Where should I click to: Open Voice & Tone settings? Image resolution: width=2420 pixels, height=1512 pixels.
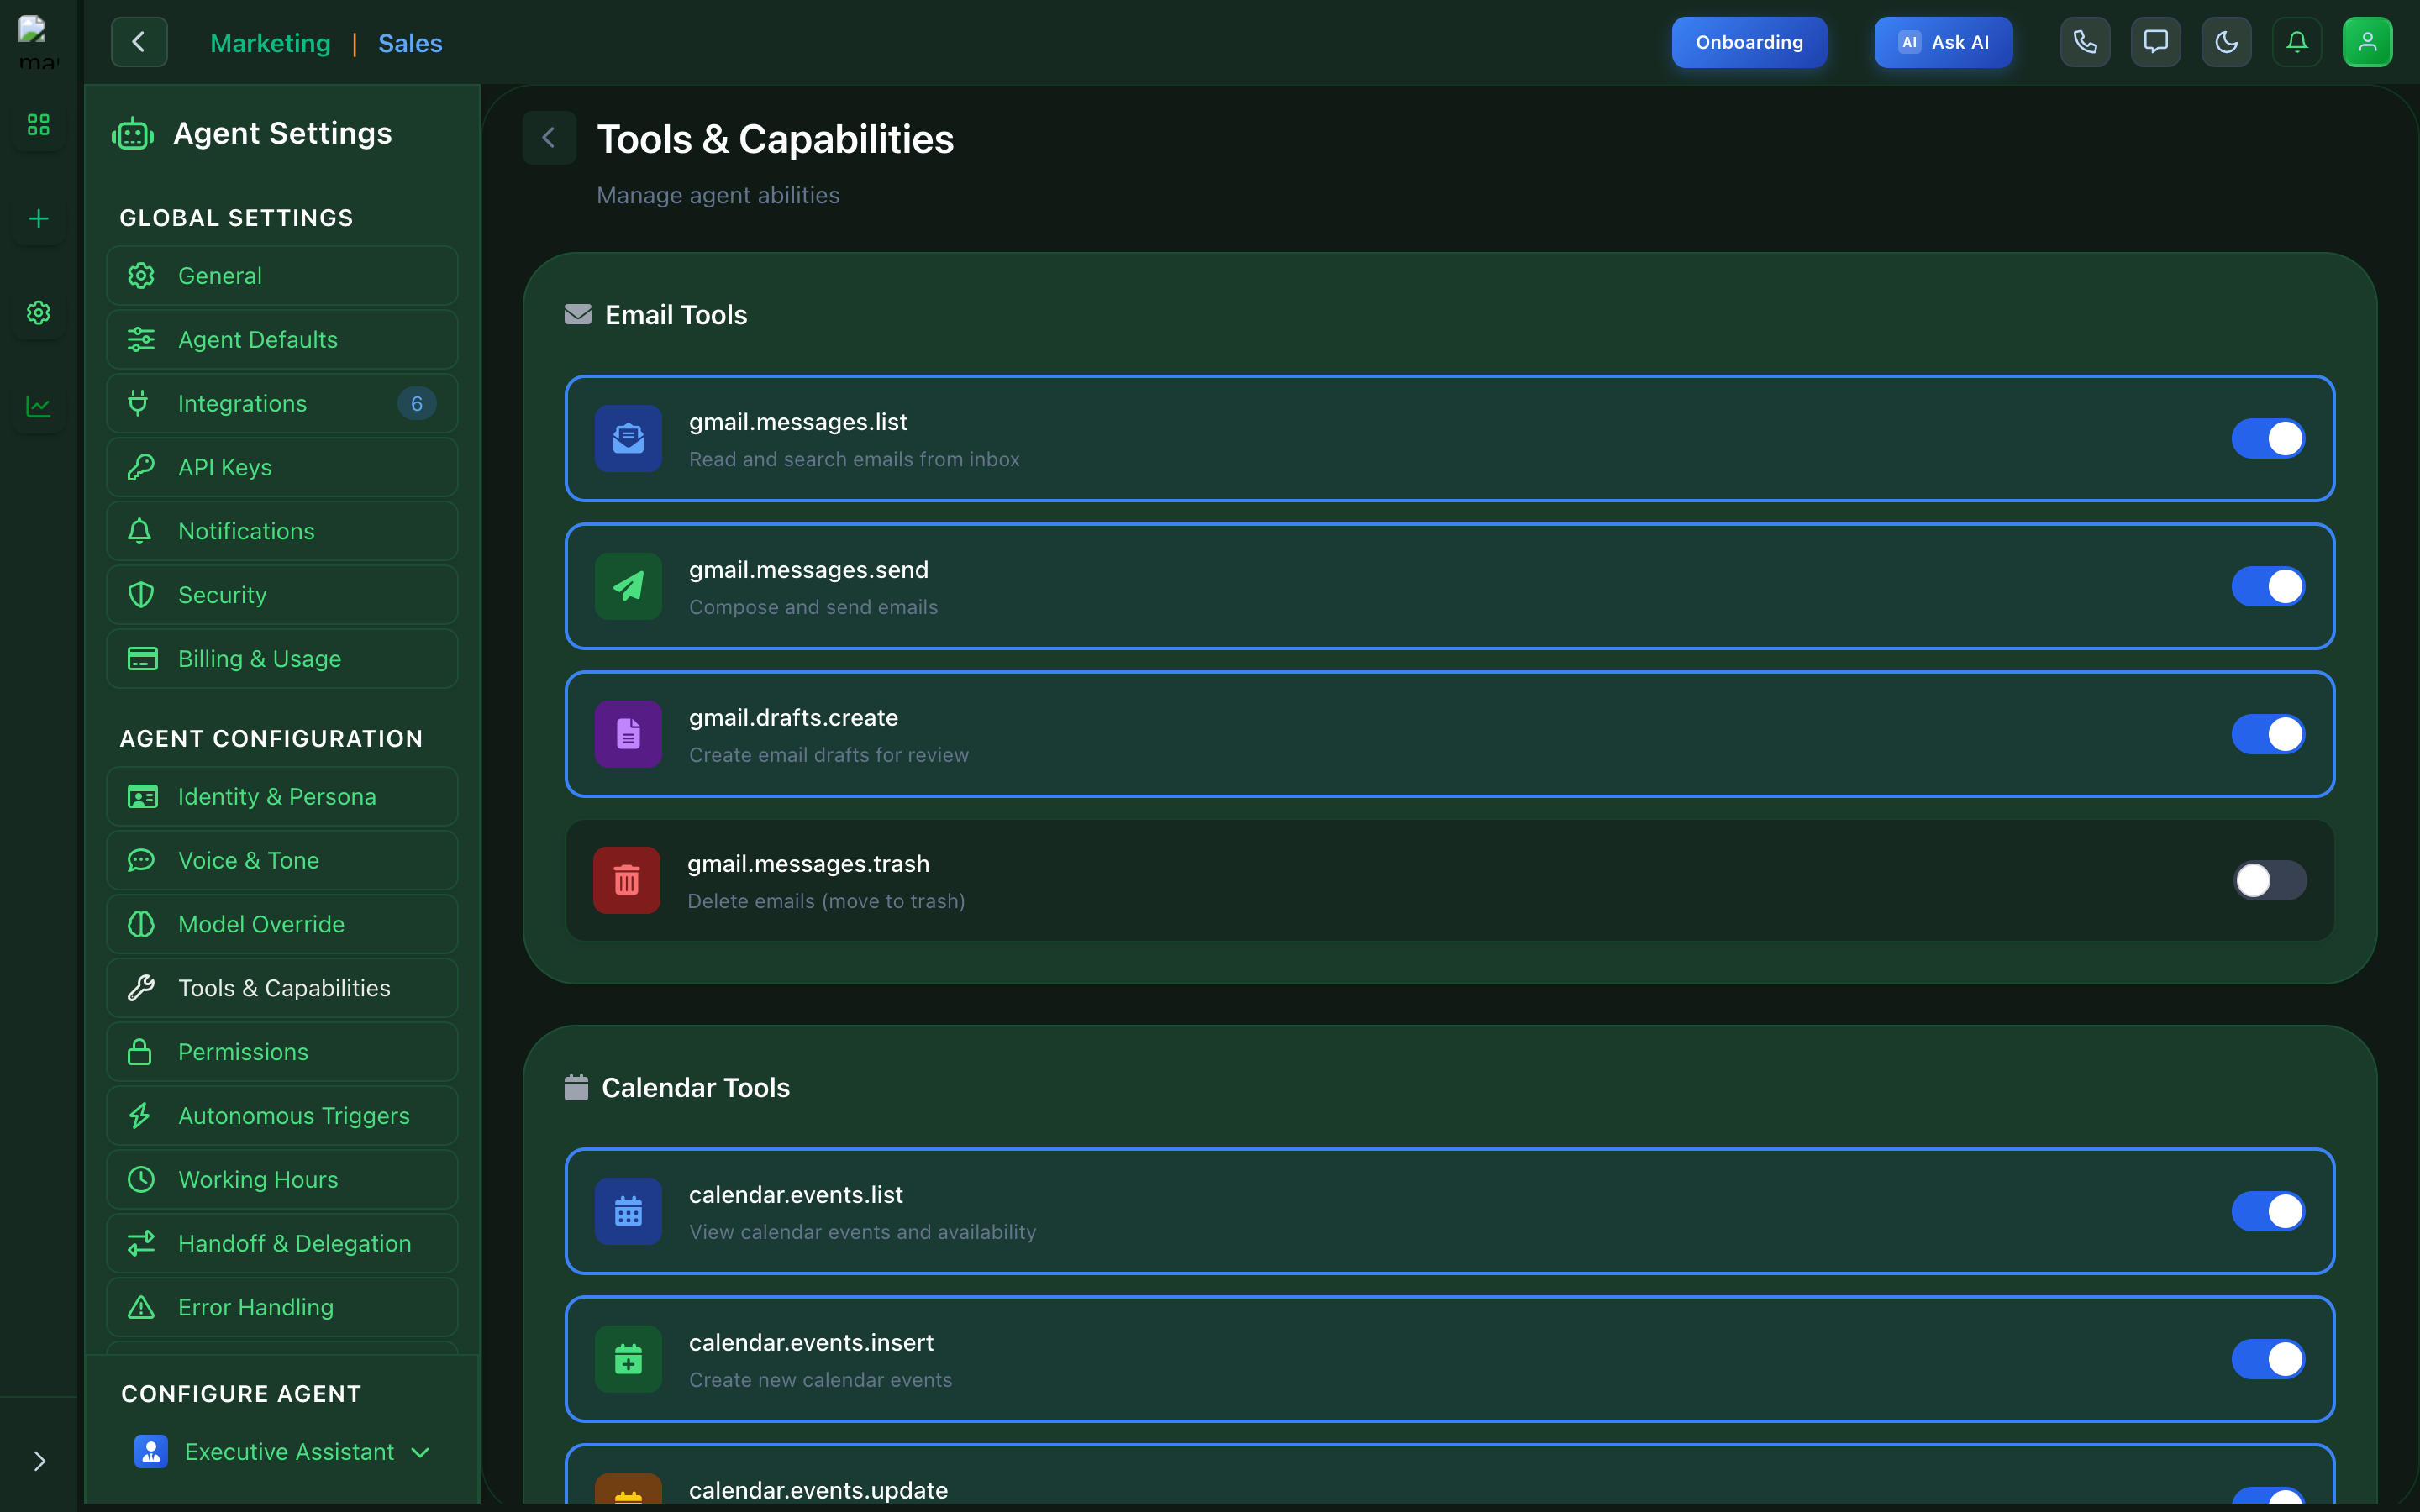point(282,861)
